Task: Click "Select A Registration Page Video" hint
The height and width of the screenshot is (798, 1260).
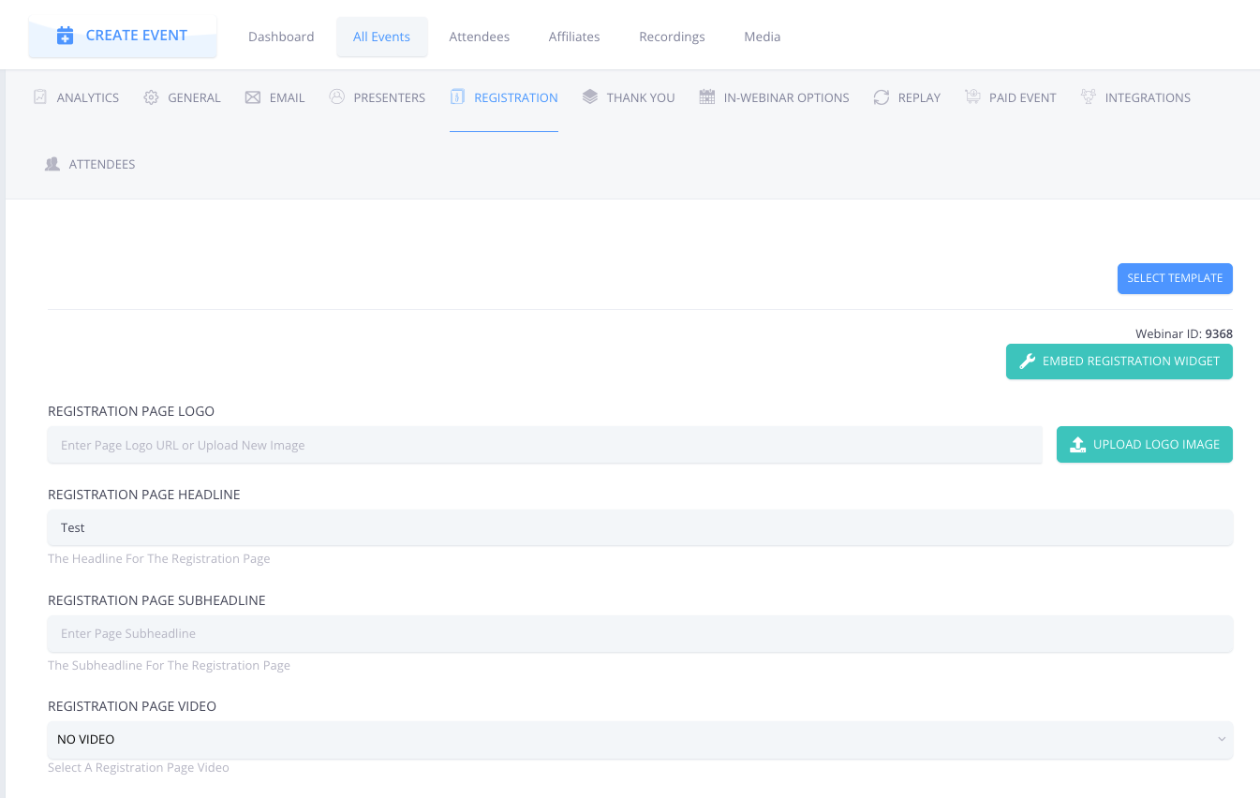Action: coord(139,768)
